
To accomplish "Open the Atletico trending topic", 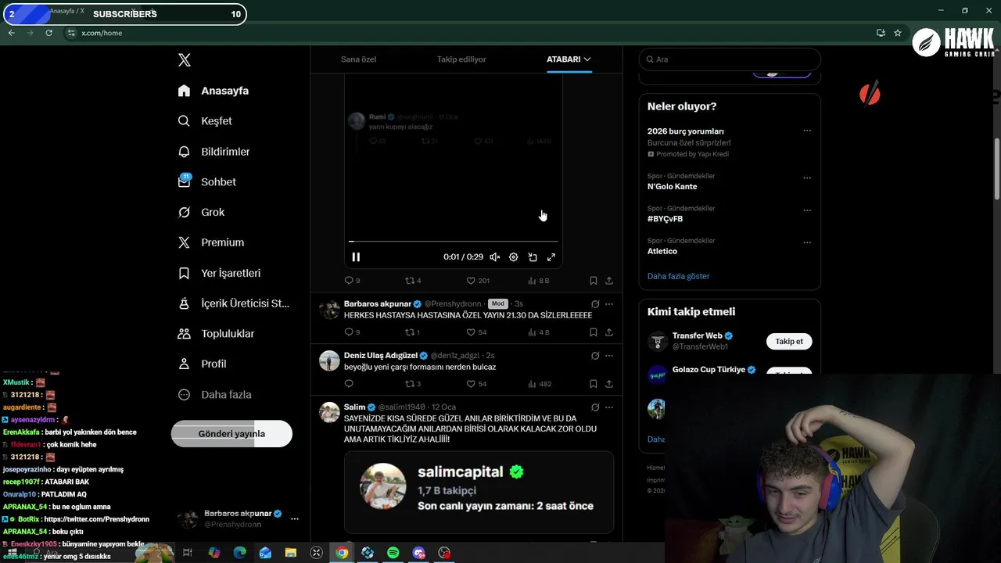I will pyautogui.click(x=662, y=251).
